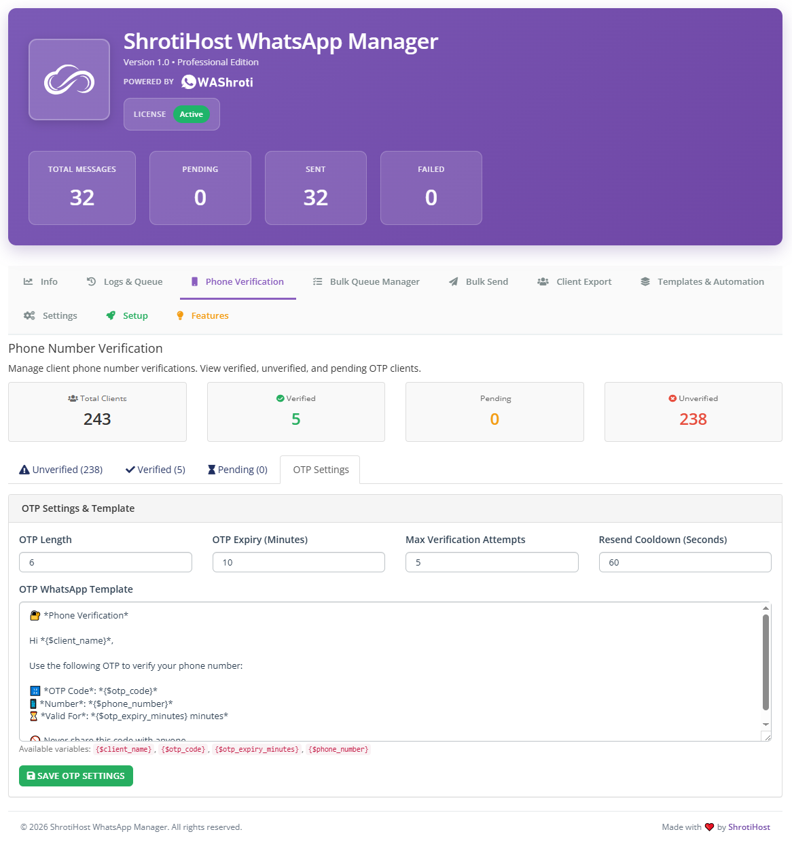Click the Setup rocket icon
This screenshot has width=792, height=851.
click(111, 315)
